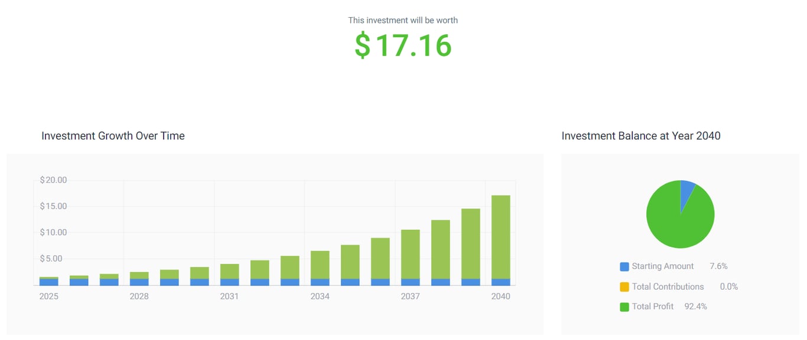Click the 2025 bar in the growth chart
807x340 pixels.
(x=48, y=280)
